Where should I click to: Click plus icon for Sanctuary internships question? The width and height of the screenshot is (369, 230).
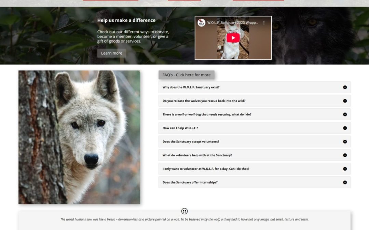click(345, 182)
